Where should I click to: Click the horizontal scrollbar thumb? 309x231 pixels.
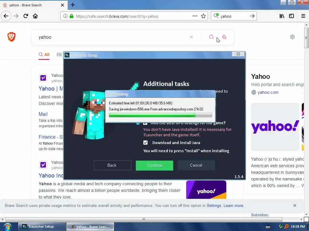coord(144,219)
